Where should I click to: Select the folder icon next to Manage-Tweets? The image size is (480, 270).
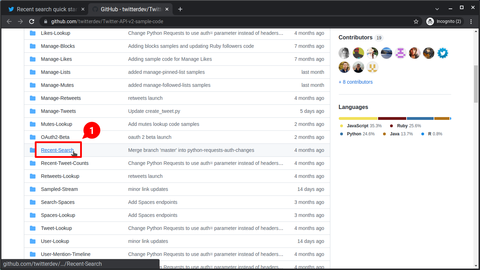(32, 111)
